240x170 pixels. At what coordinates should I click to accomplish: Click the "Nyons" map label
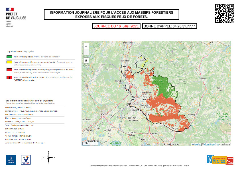pos(152,63)
